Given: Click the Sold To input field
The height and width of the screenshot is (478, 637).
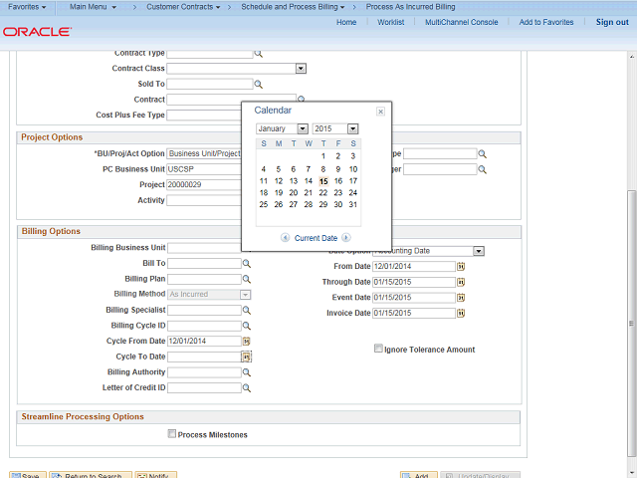Looking at the screenshot, I should point(210,84).
